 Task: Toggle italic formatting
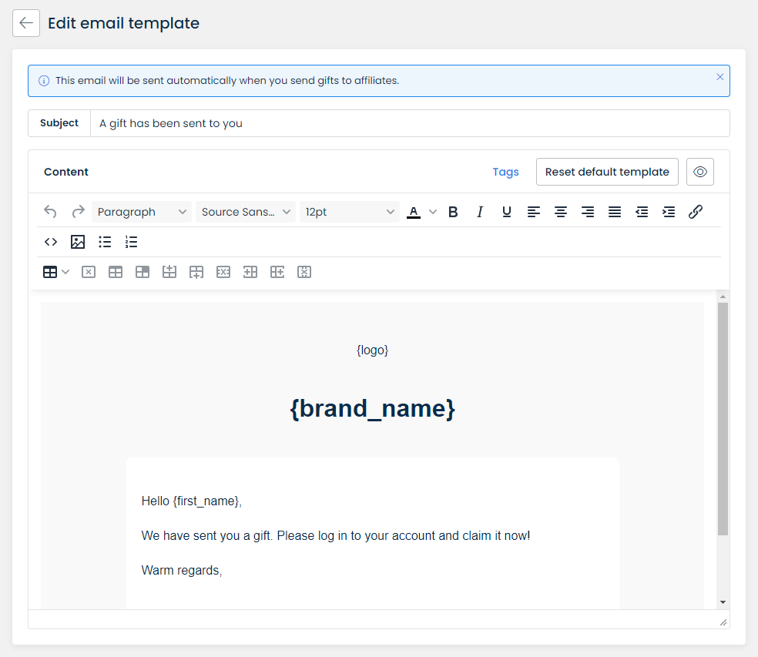[x=480, y=212]
